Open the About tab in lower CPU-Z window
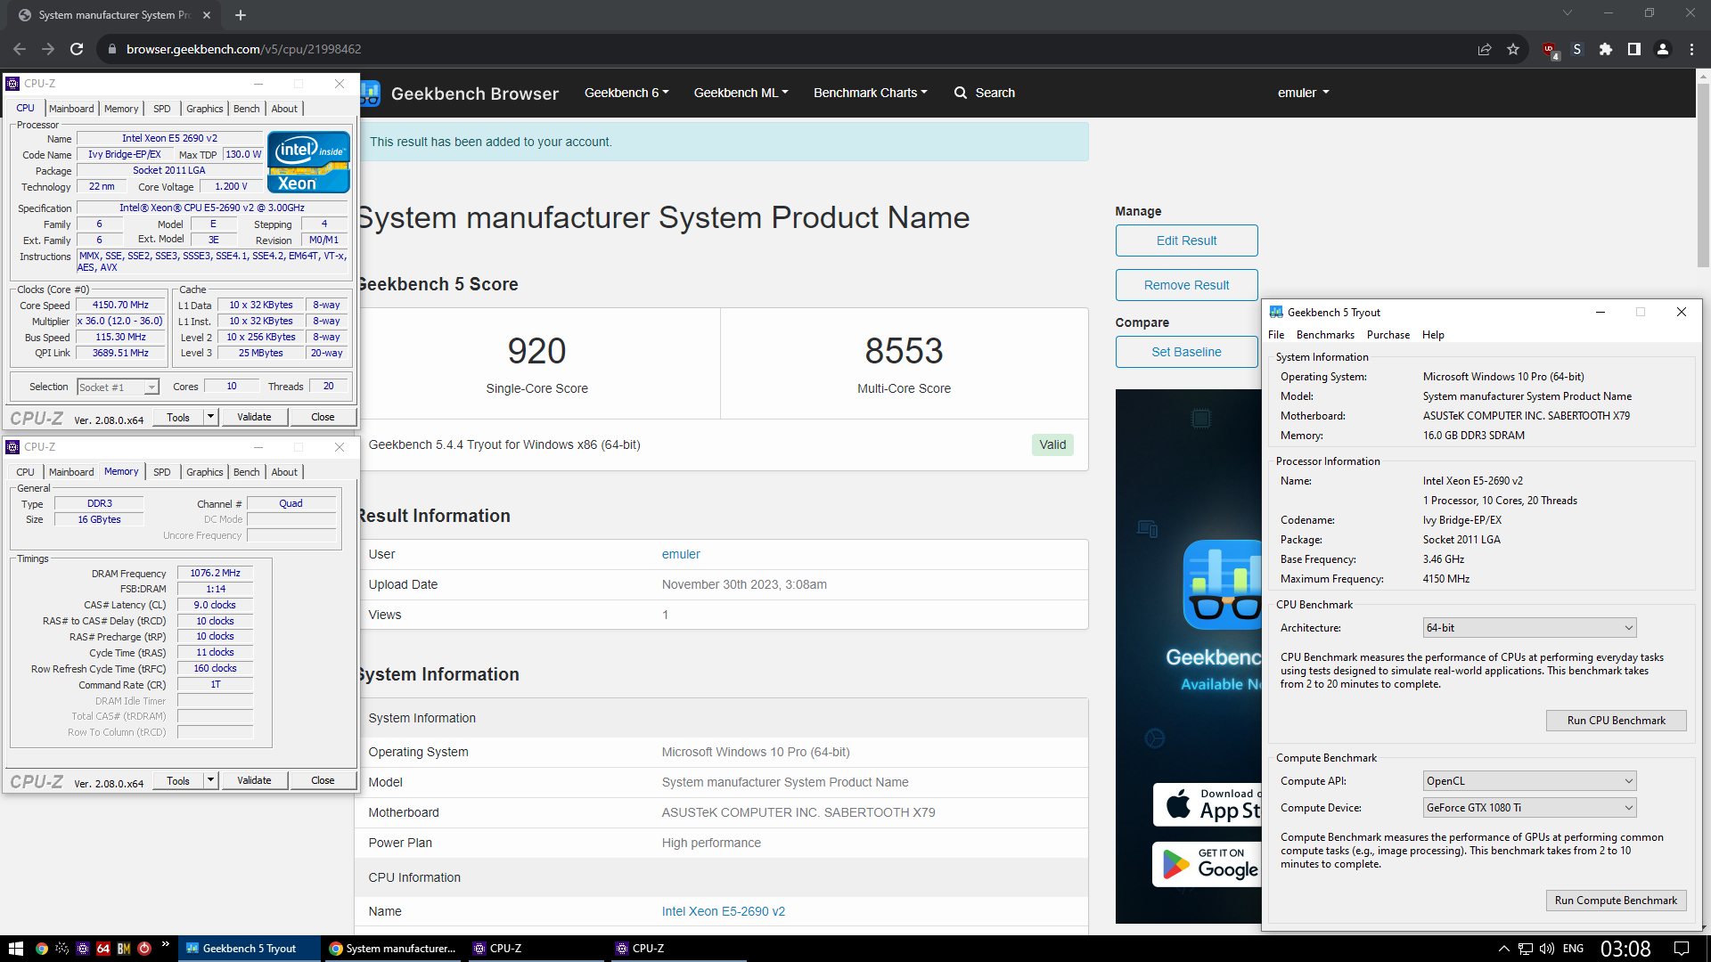The image size is (1711, 962). click(x=284, y=472)
